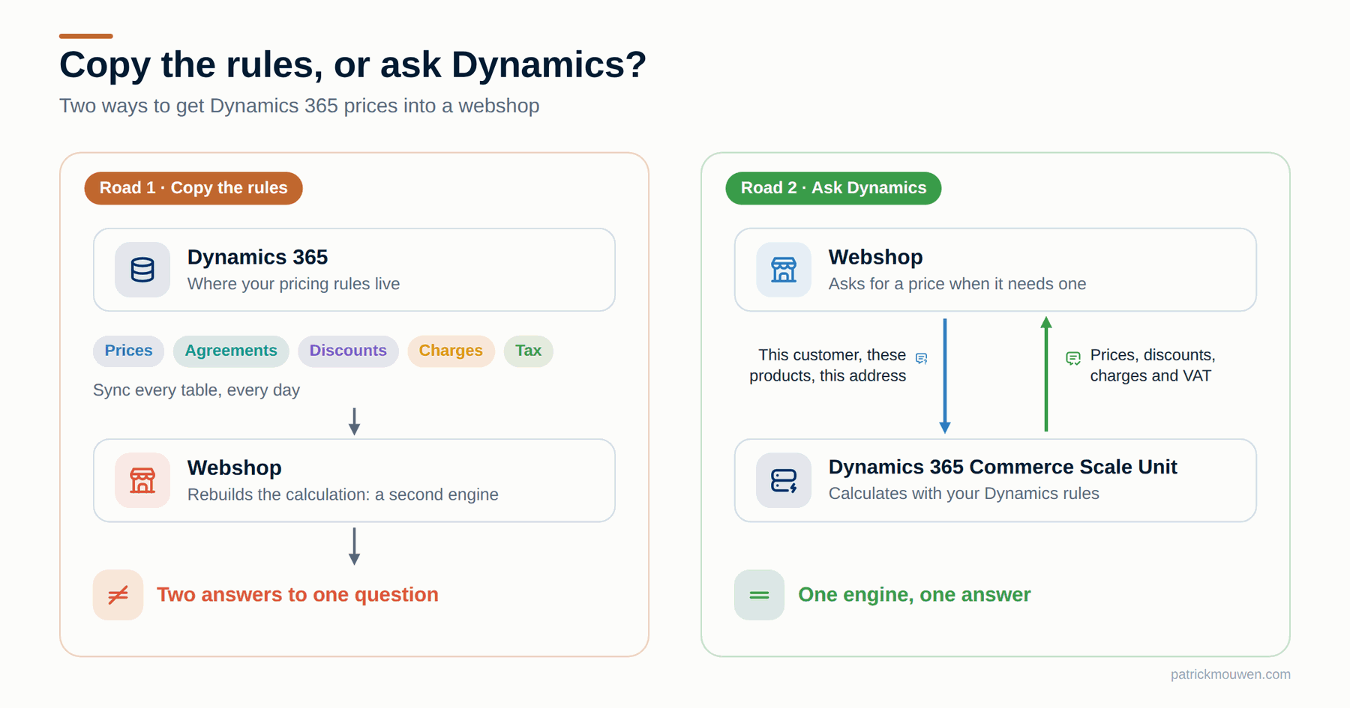This screenshot has height=708, width=1350.
Task: Select the Agreements tag
Action: coord(231,351)
